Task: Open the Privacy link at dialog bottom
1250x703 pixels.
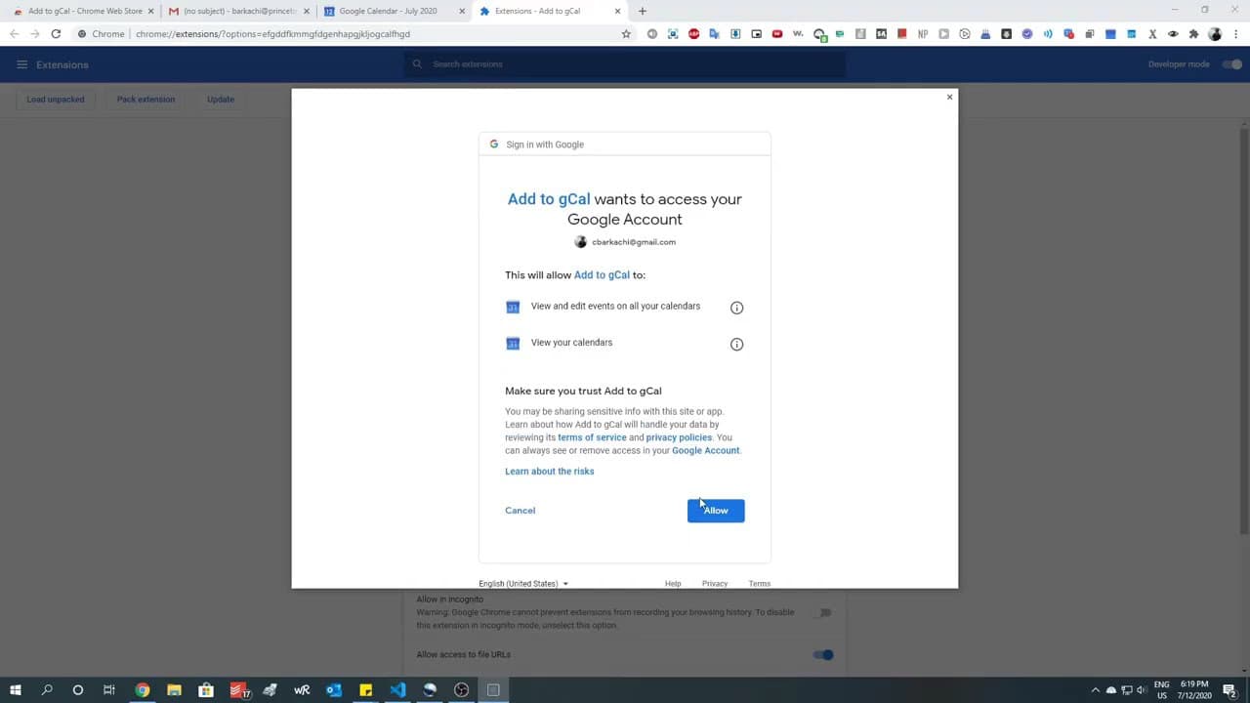Action: point(715,584)
